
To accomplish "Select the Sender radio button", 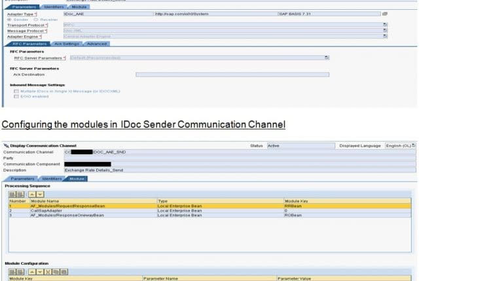I will click(x=9, y=20).
